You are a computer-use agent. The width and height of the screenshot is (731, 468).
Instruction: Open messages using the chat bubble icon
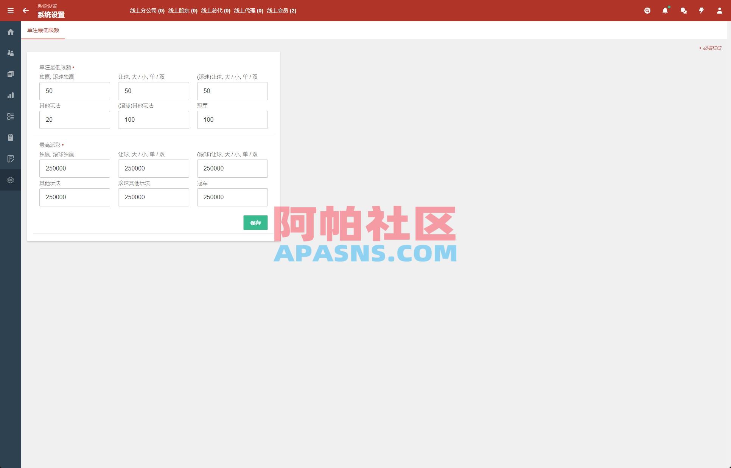(683, 11)
